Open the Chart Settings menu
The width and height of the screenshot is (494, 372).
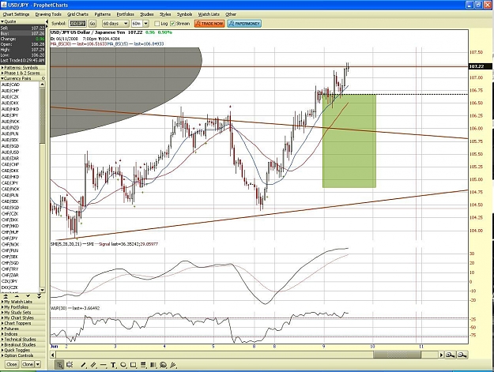coord(16,14)
